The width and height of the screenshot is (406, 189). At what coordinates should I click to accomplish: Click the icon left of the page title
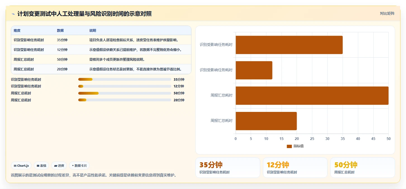(x=13, y=14)
